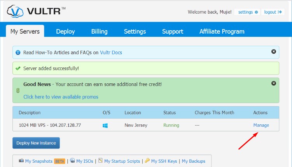The height and width of the screenshot is (167, 292).
Task: Click the Vultr cloud logo
Action: 15,11
